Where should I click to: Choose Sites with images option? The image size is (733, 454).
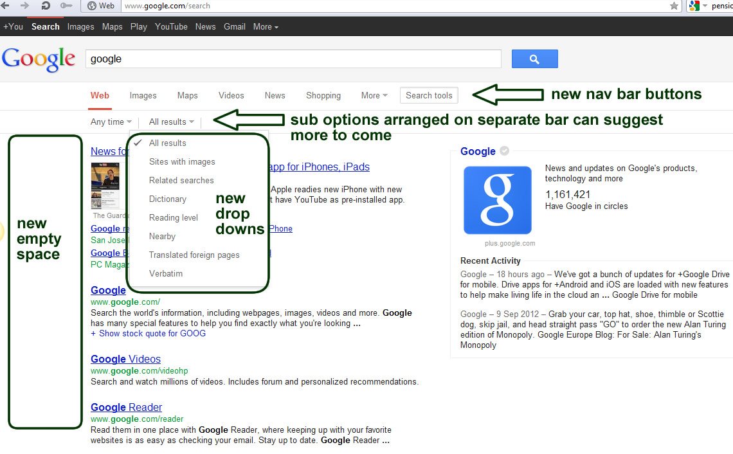tap(182, 162)
